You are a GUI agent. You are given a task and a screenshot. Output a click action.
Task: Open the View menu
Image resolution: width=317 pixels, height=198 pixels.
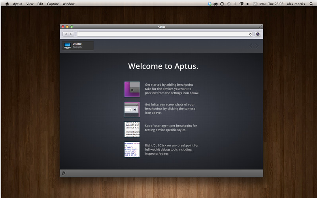(x=30, y=4)
